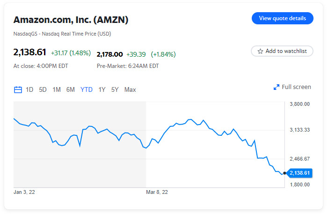328x214 pixels.
Task: Switch chart to 5D range
Action: click(x=43, y=89)
